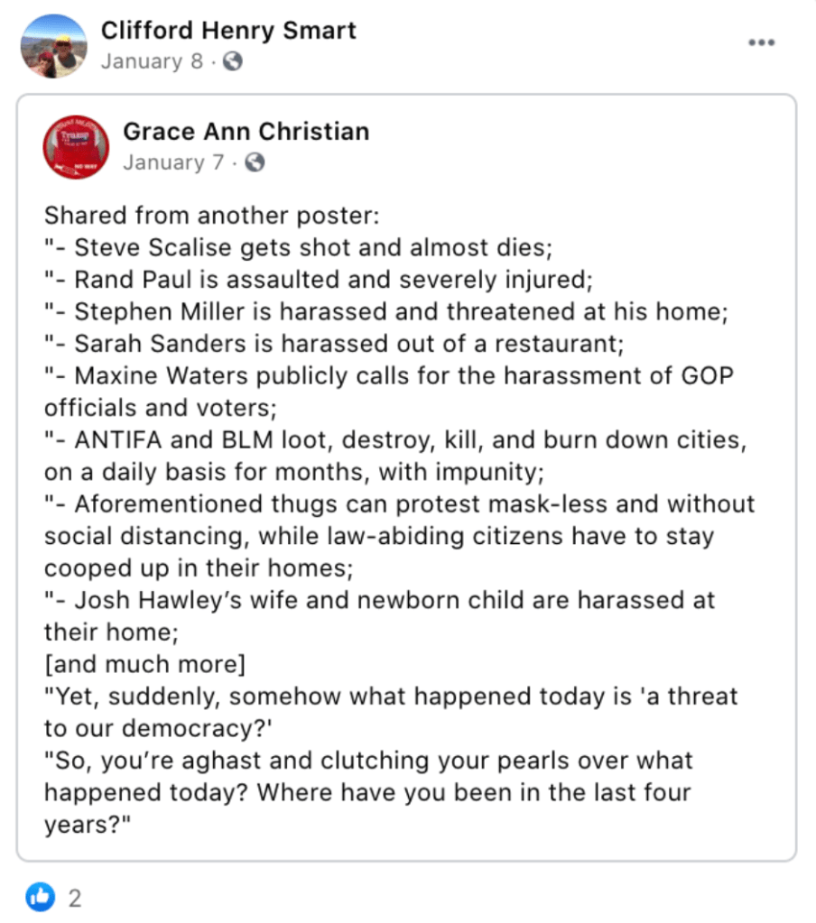The height and width of the screenshot is (923, 816).
Task: Click Grace Ann Christian's red hat avatar
Action: [x=76, y=147]
